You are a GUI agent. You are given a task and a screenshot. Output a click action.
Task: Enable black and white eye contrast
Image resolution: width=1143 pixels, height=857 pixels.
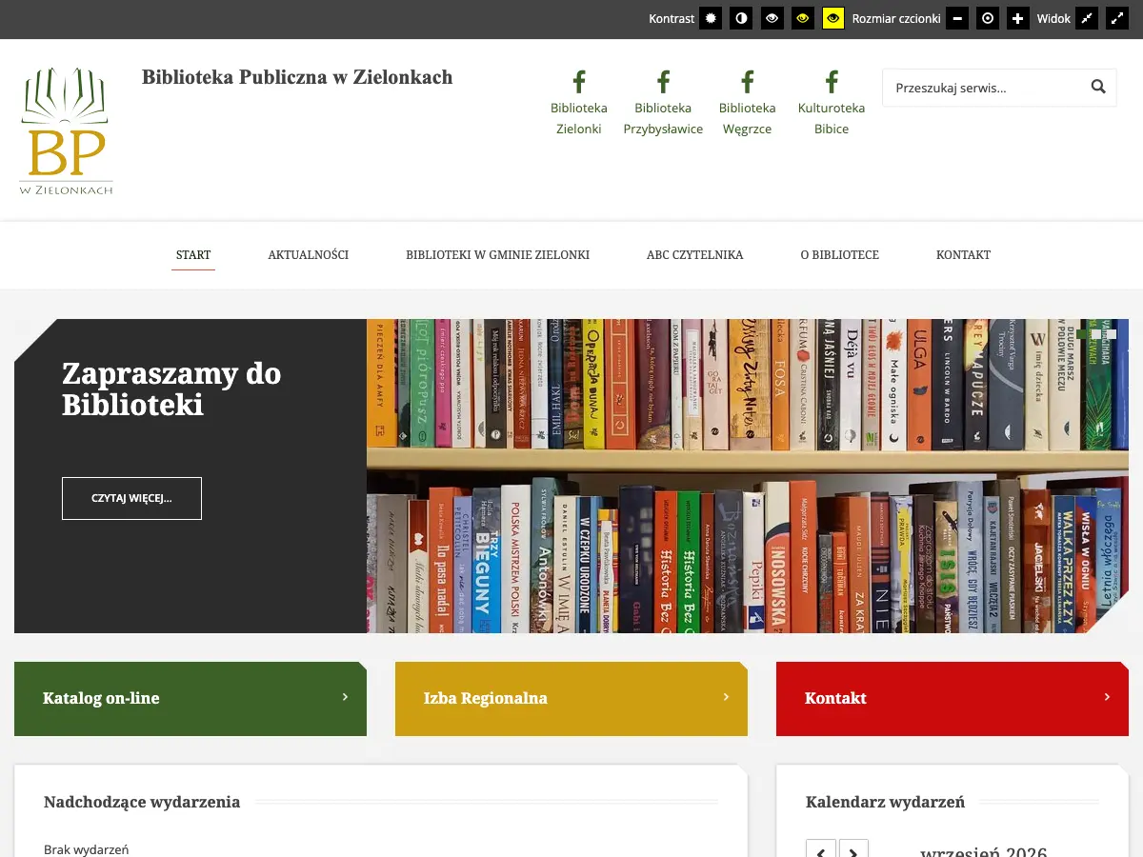click(772, 18)
